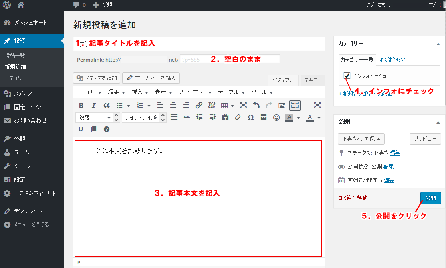Click the blue 公開 publish button
Image resolution: width=446 pixels, height=268 pixels.
coord(430,198)
